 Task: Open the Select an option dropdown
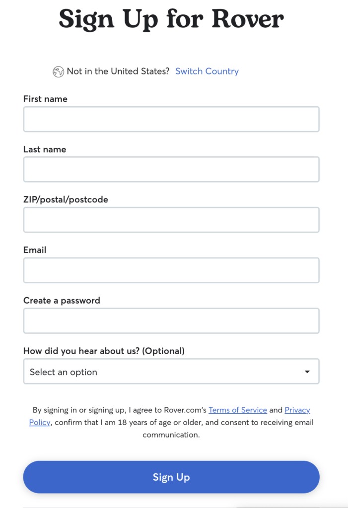pyautogui.click(x=171, y=371)
